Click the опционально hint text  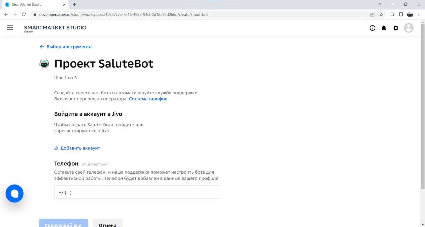[x=95, y=164]
